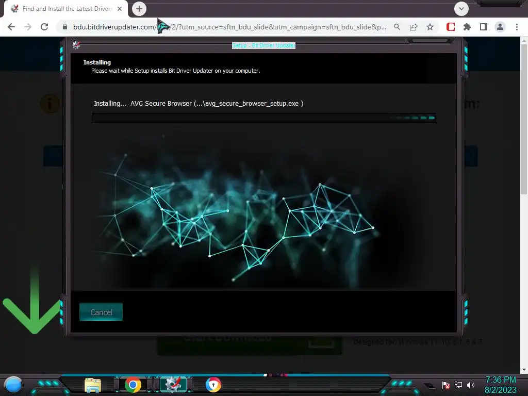Open the red extension icon in toolbar
The width and height of the screenshot is (528, 396).
tap(451, 27)
